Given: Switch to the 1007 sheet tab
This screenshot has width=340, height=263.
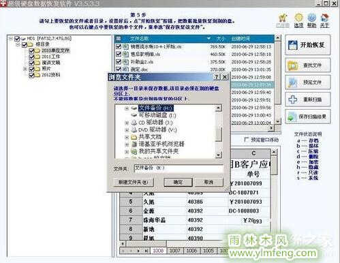Looking at the screenshot, I should [x=175, y=251].
